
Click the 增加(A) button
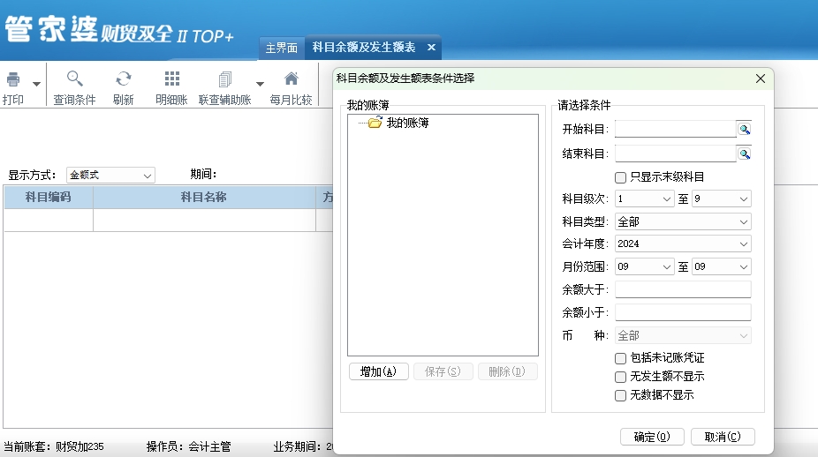click(379, 371)
